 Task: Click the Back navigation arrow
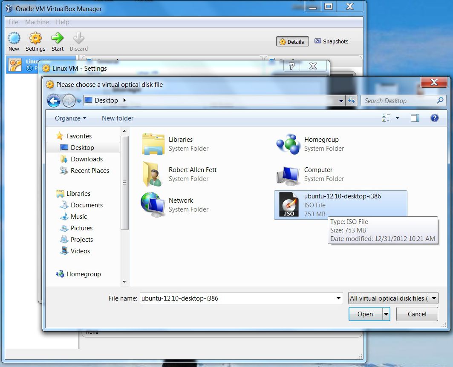click(x=54, y=101)
